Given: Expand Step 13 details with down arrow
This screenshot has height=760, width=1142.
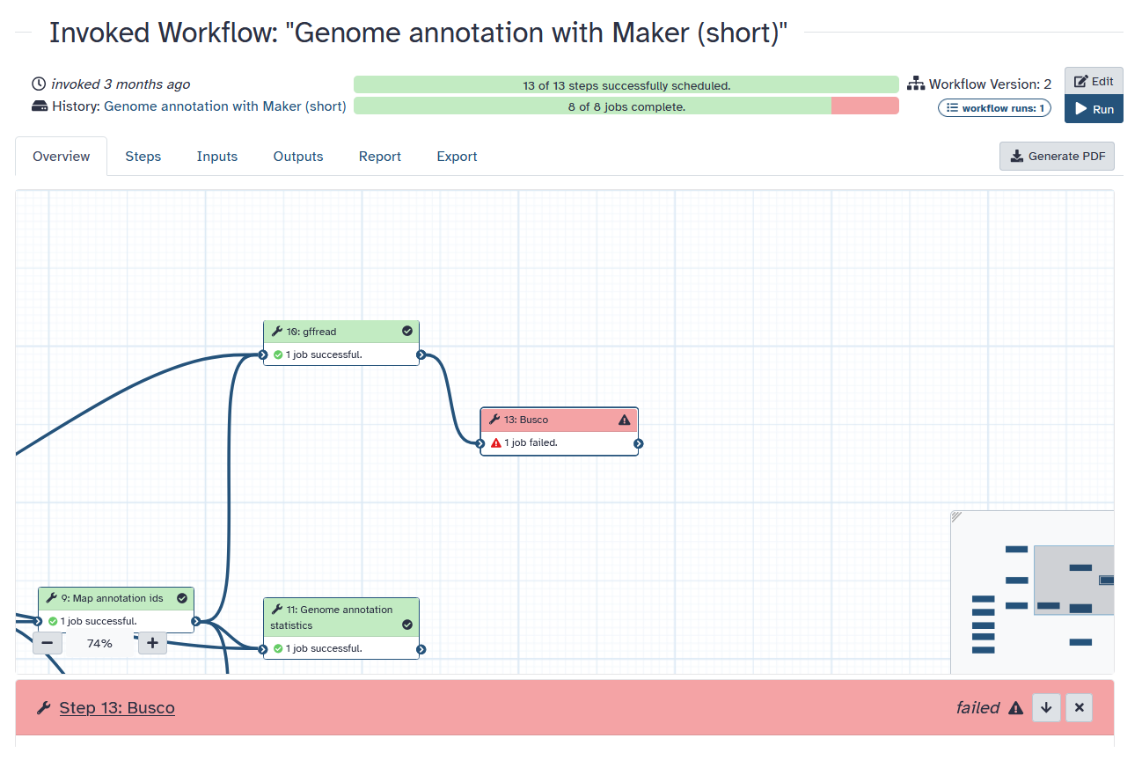Looking at the screenshot, I should [x=1046, y=707].
